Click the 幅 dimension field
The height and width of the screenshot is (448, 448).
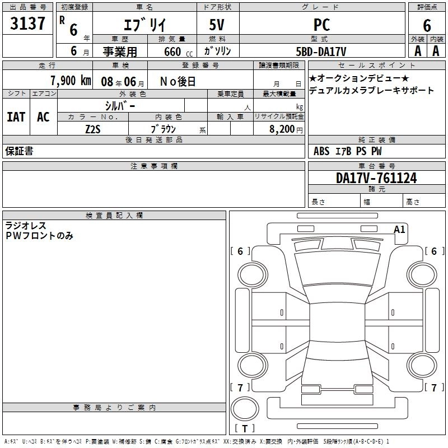pos(382,200)
